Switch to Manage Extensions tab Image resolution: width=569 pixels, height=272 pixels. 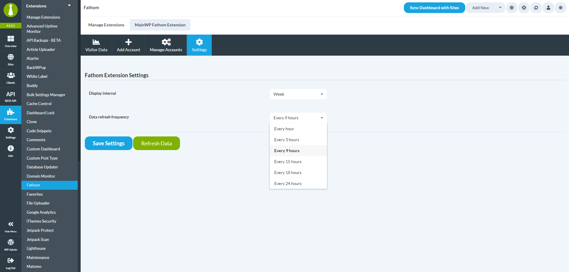point(106,25)
